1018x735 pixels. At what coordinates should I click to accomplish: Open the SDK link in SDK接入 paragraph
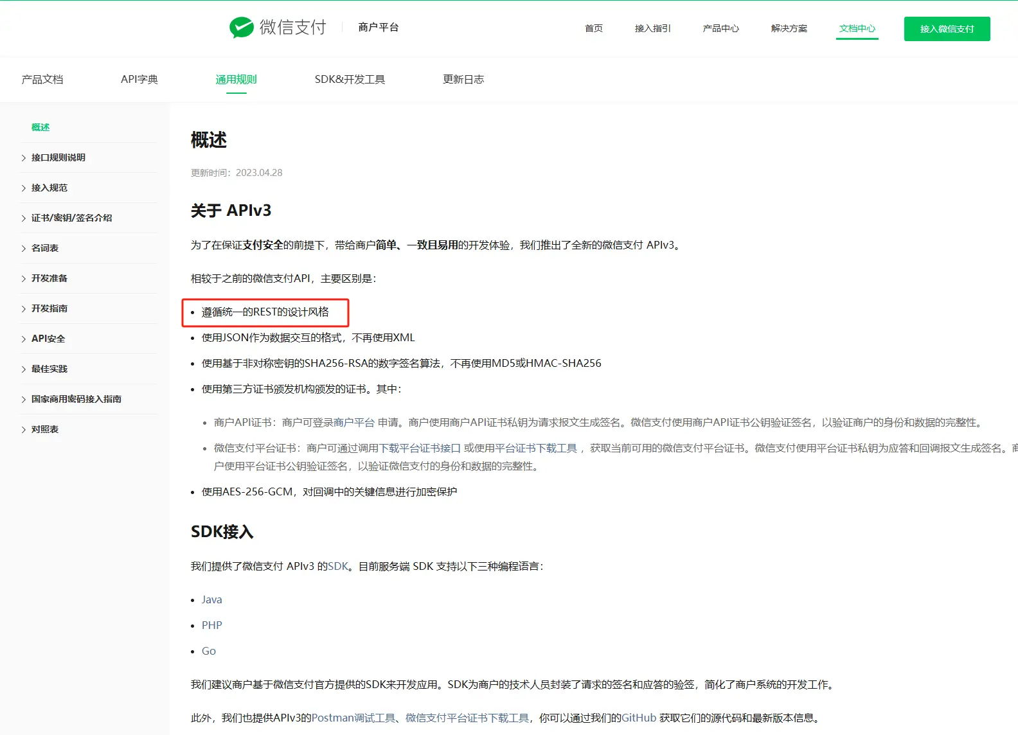click(x=338, y=566)
